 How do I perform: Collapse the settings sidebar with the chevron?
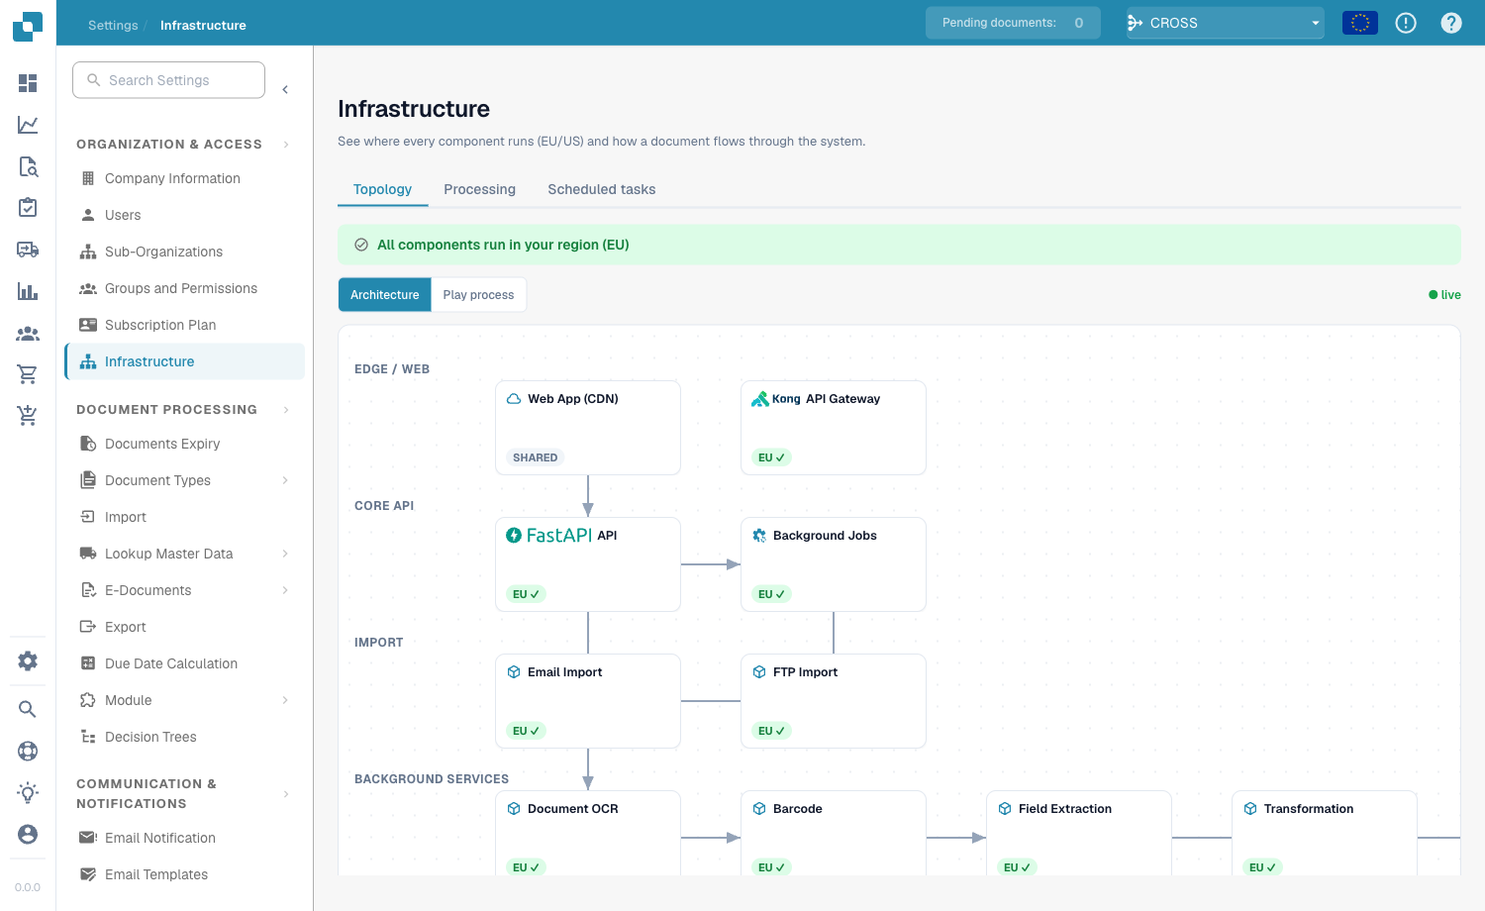coord(285,89)
